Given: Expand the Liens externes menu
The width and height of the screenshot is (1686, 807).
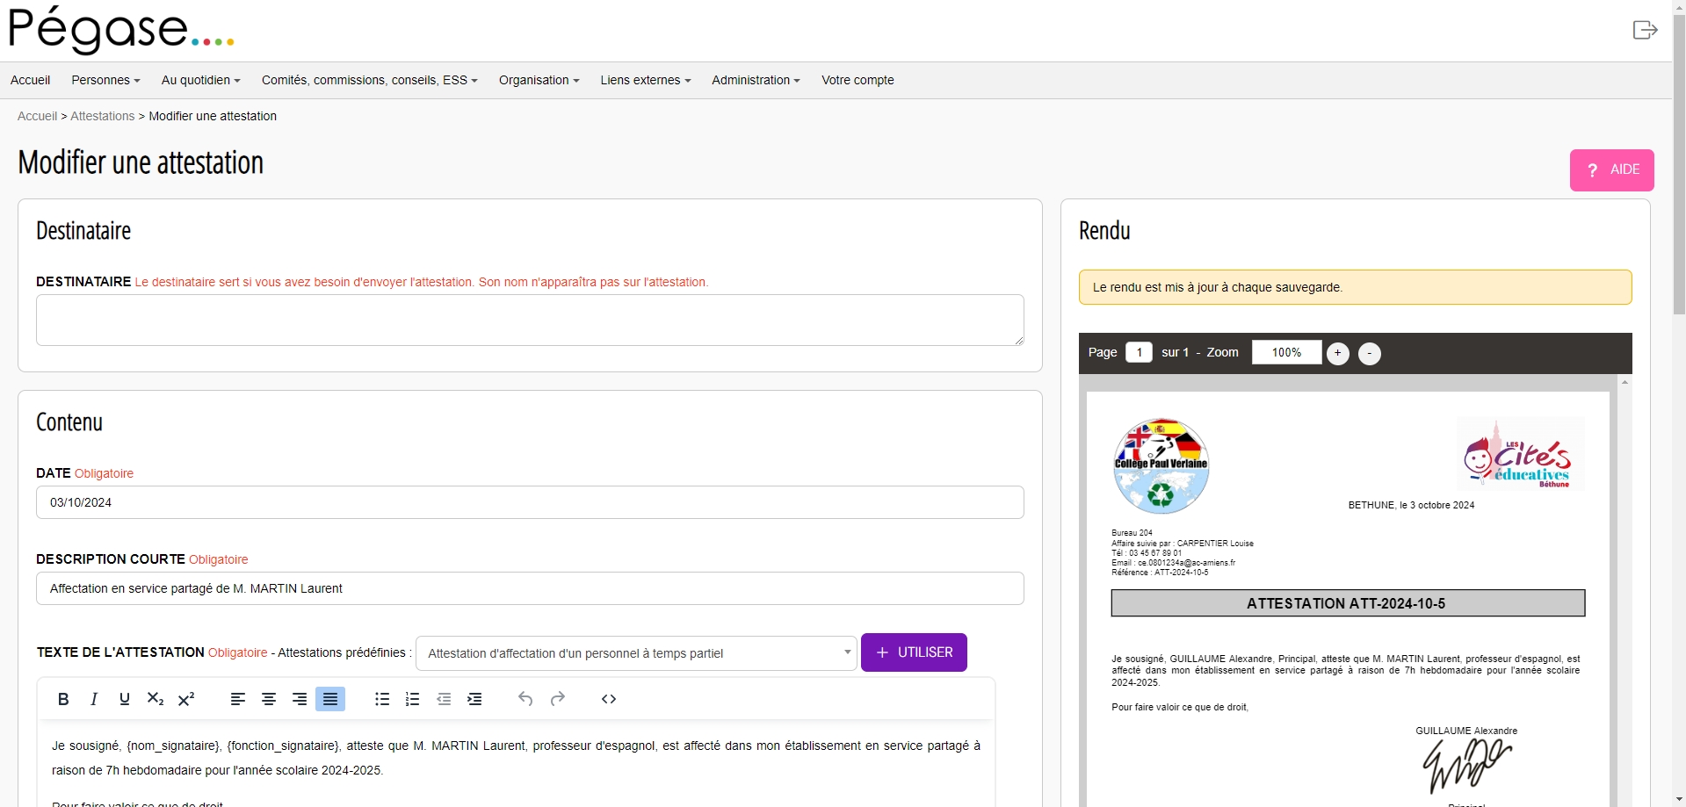Looking at the screenshot, I should [646, 80].
